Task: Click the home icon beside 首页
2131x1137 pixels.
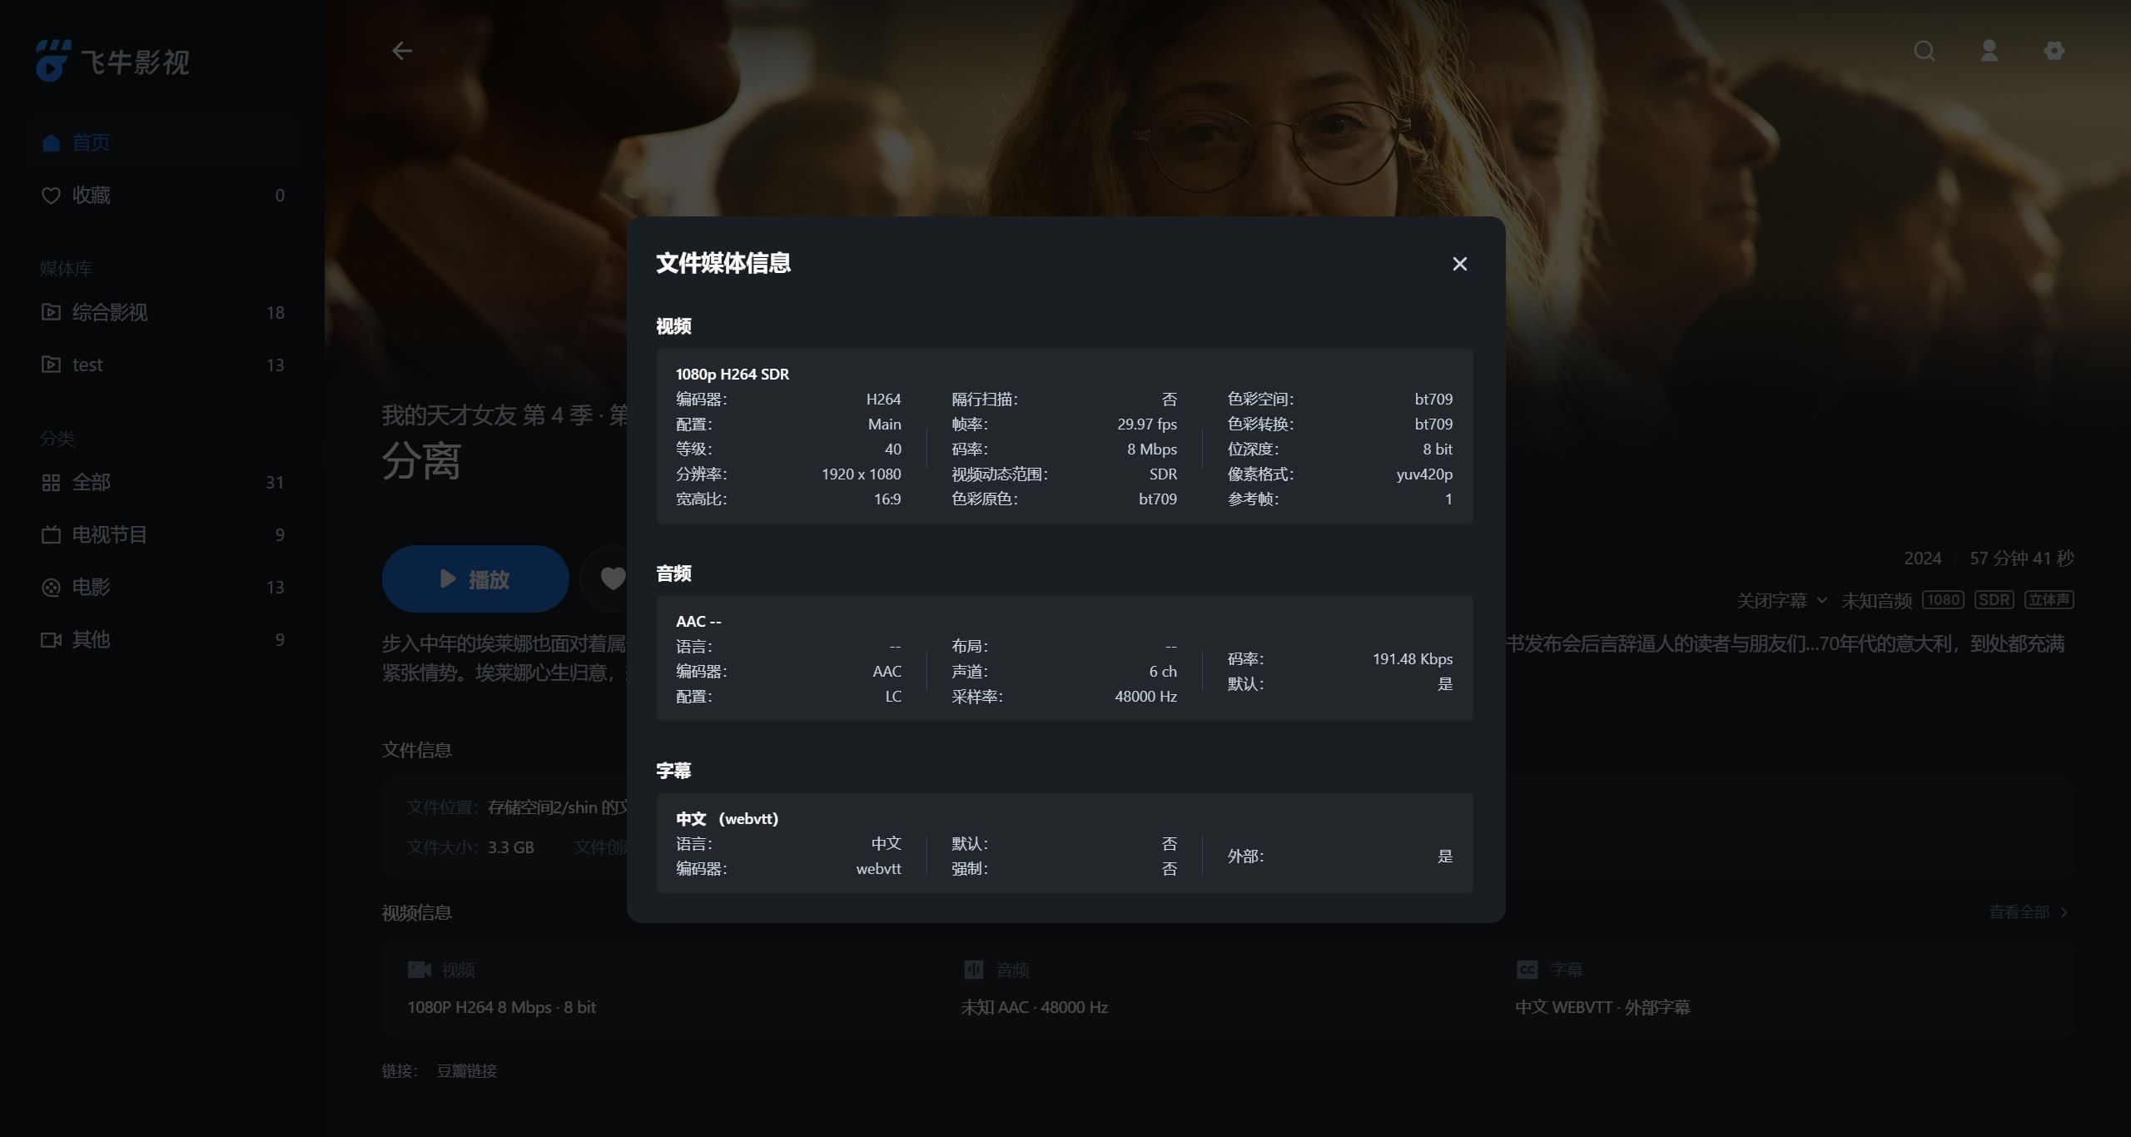Action: click(51, 142)
